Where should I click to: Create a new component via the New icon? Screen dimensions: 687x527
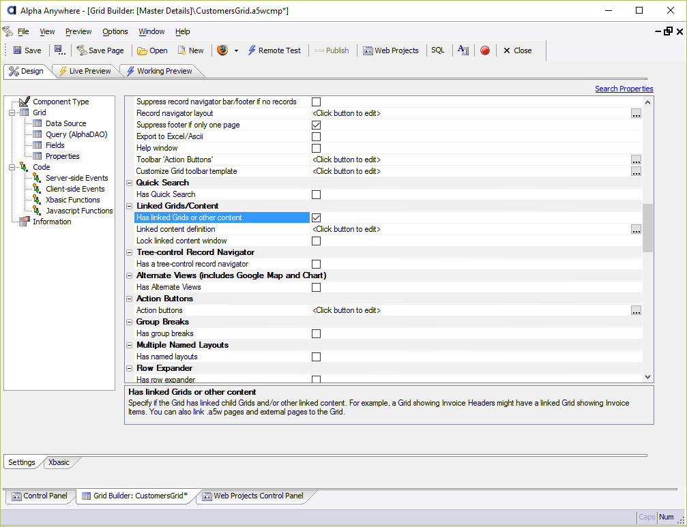pyautogui.click(x=190, y=50)
